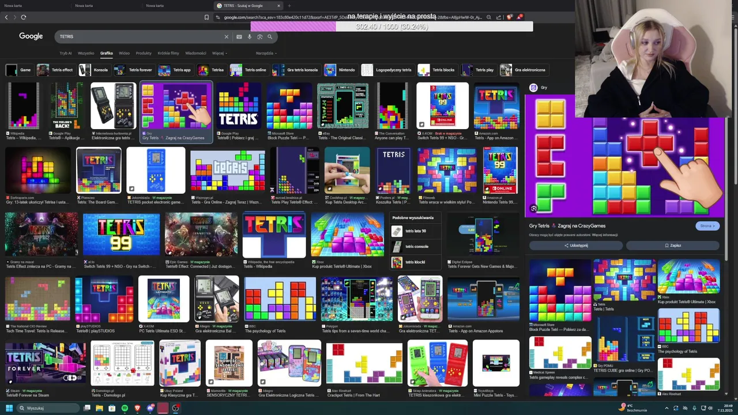
Task: Switch to the Produkty tab
Action: click(x=144, y=53)
